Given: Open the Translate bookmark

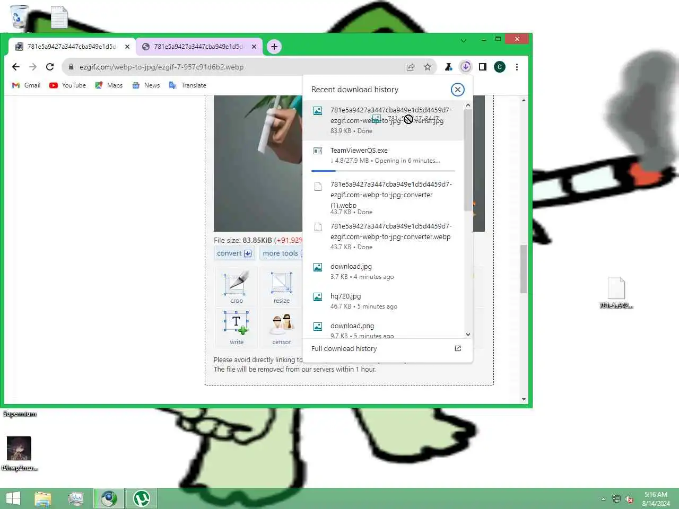Looking at the screenshot, I should tap(187, 85).
